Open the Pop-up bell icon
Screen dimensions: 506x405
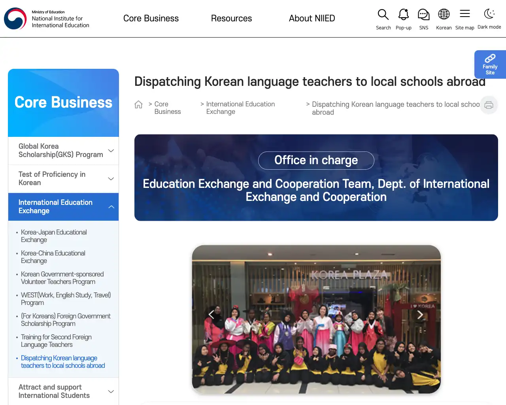point(403,15)
